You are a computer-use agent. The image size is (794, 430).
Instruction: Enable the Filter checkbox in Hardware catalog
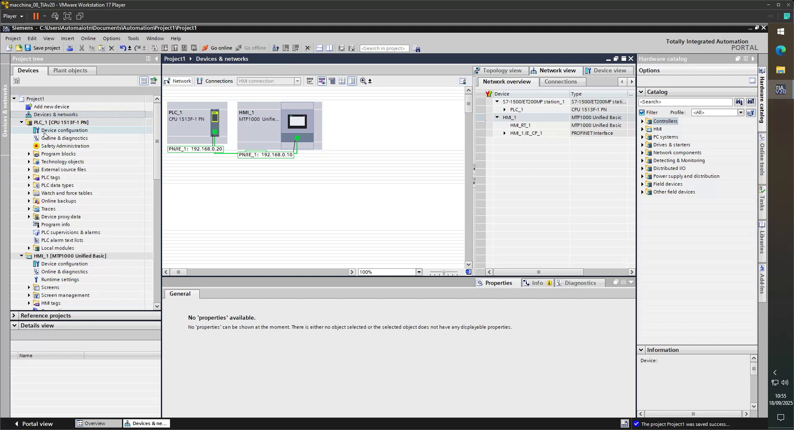pyautogui.click(x=642, y=112)
